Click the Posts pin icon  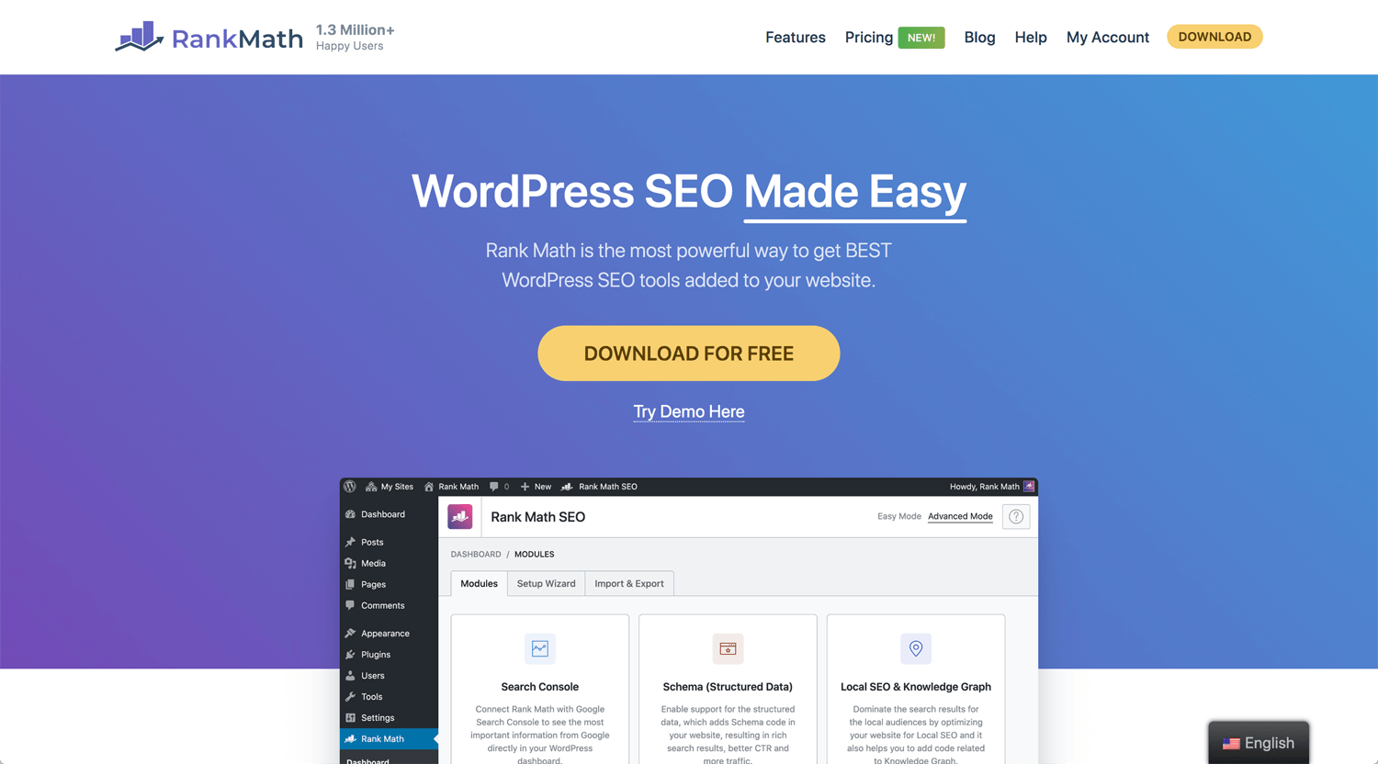(350, 542)
